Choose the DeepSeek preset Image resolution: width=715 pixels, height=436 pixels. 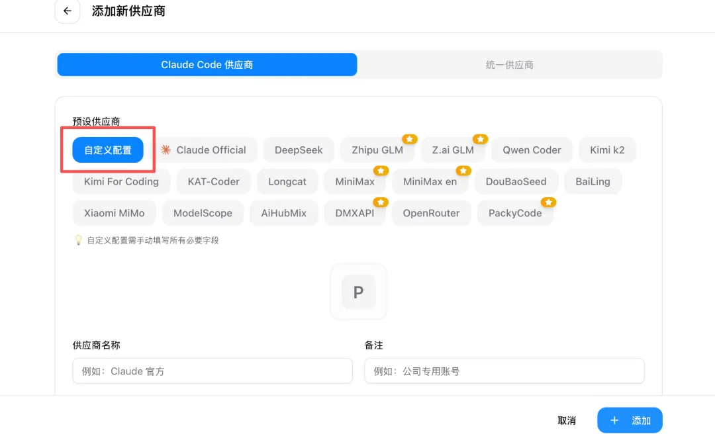[x=299, y=150]
